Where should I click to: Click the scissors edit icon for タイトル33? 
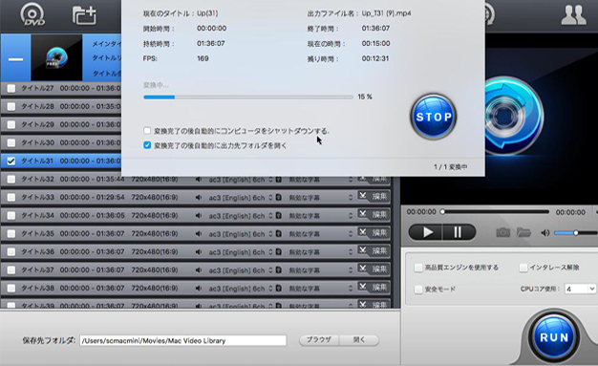(x=363, y=196)
